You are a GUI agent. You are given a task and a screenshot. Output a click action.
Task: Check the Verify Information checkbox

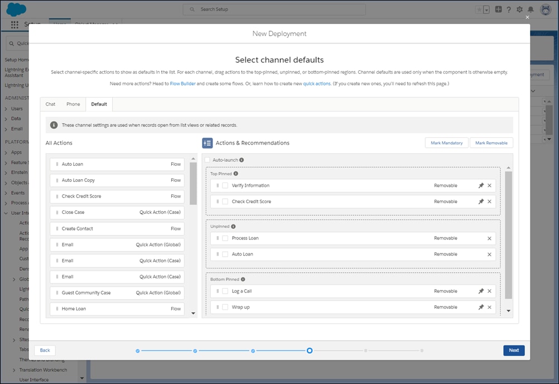[x=225, y=185]
